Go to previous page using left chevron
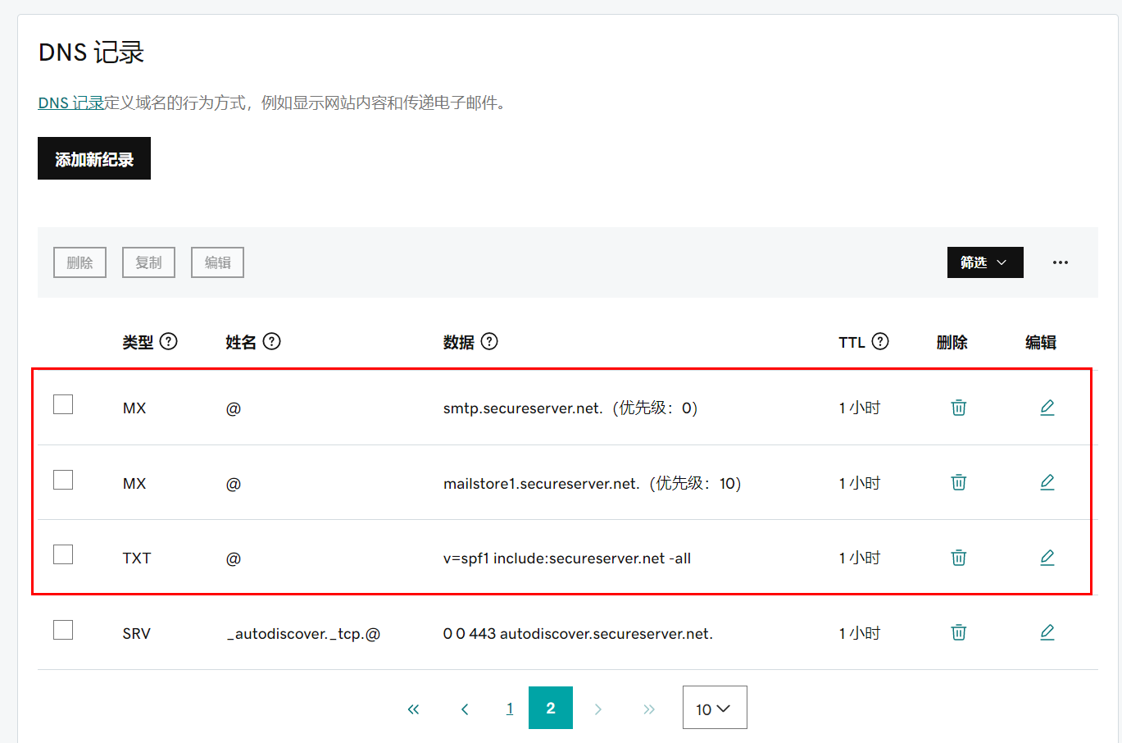Image resolution: width=1122 pixels, height=743 pixels. [465, 709]
